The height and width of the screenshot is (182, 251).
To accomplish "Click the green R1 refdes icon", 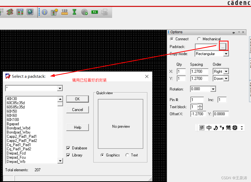I will click(x=95, y=12).
